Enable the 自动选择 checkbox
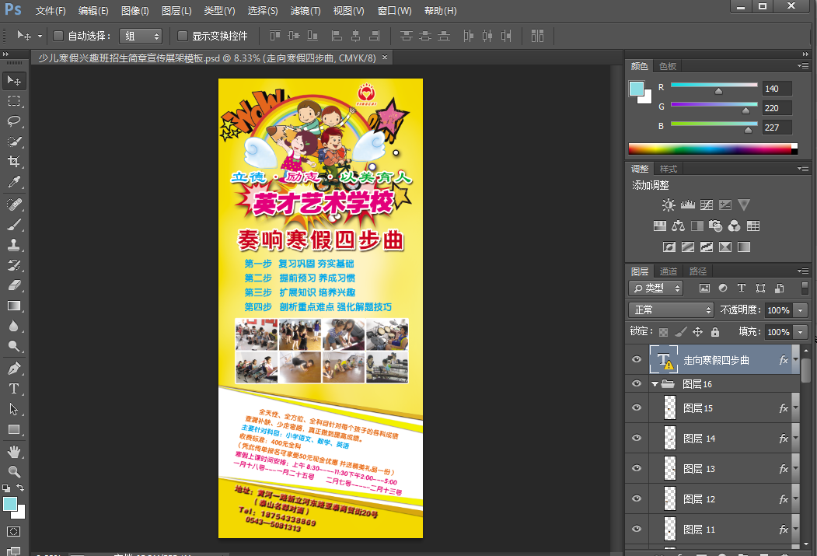 tap(58, 36)
